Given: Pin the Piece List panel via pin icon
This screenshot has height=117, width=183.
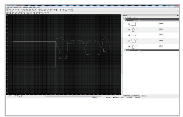Looking at the screenshot, I should point(177,15).
